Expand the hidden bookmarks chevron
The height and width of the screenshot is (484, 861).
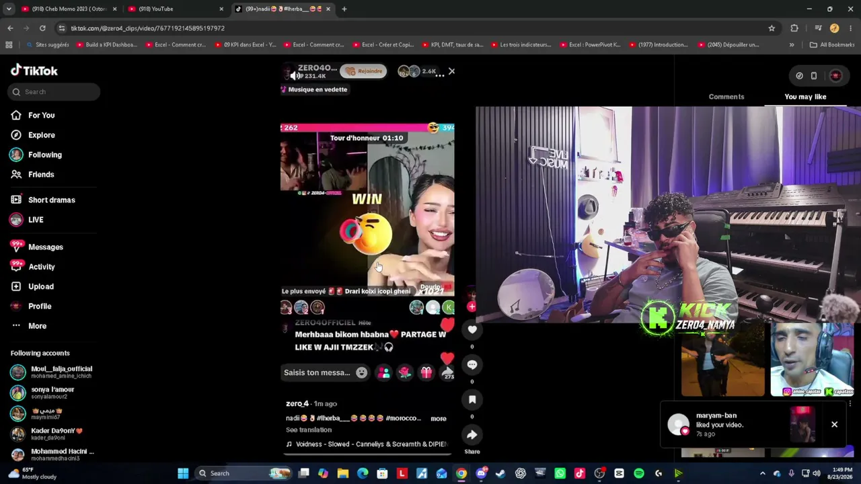[792, 45]
